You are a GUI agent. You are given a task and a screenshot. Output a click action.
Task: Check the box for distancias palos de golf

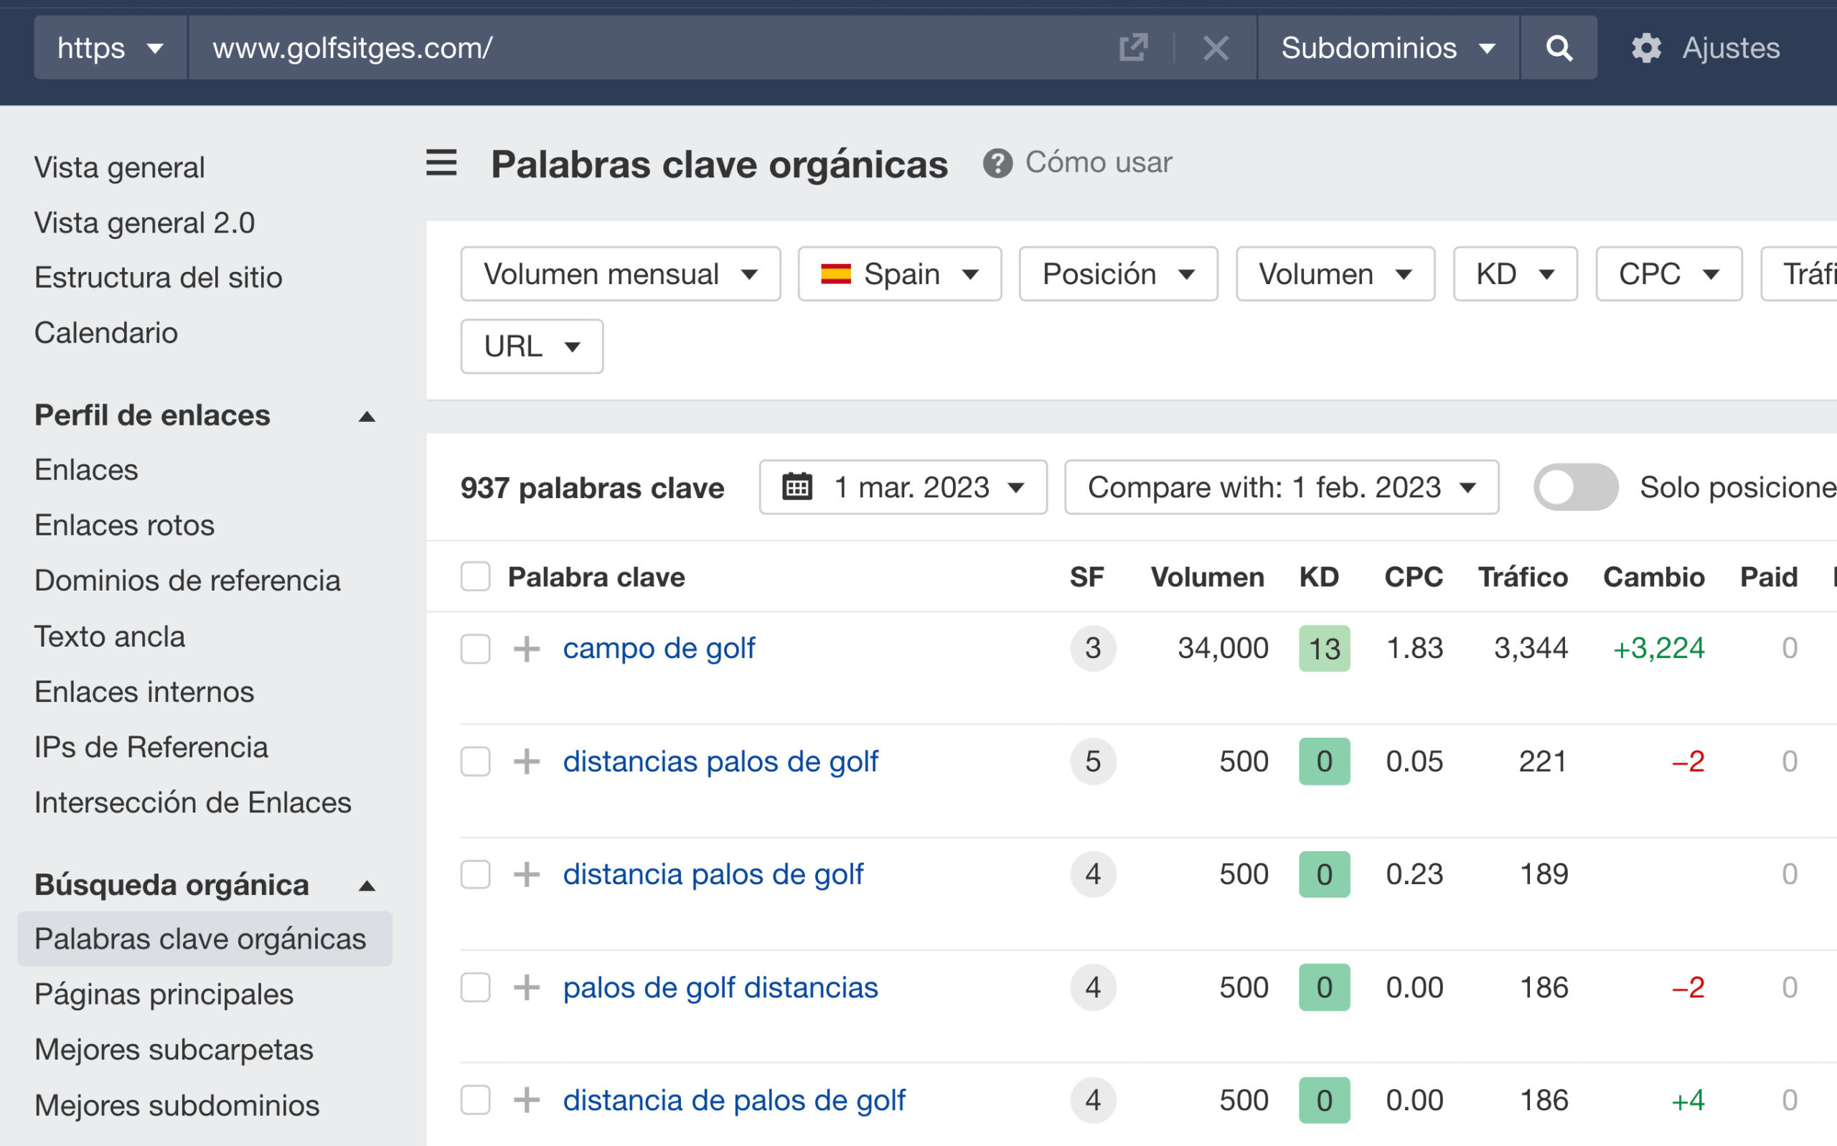(475, 761)
